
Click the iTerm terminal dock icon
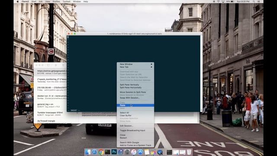coord(107,152)
